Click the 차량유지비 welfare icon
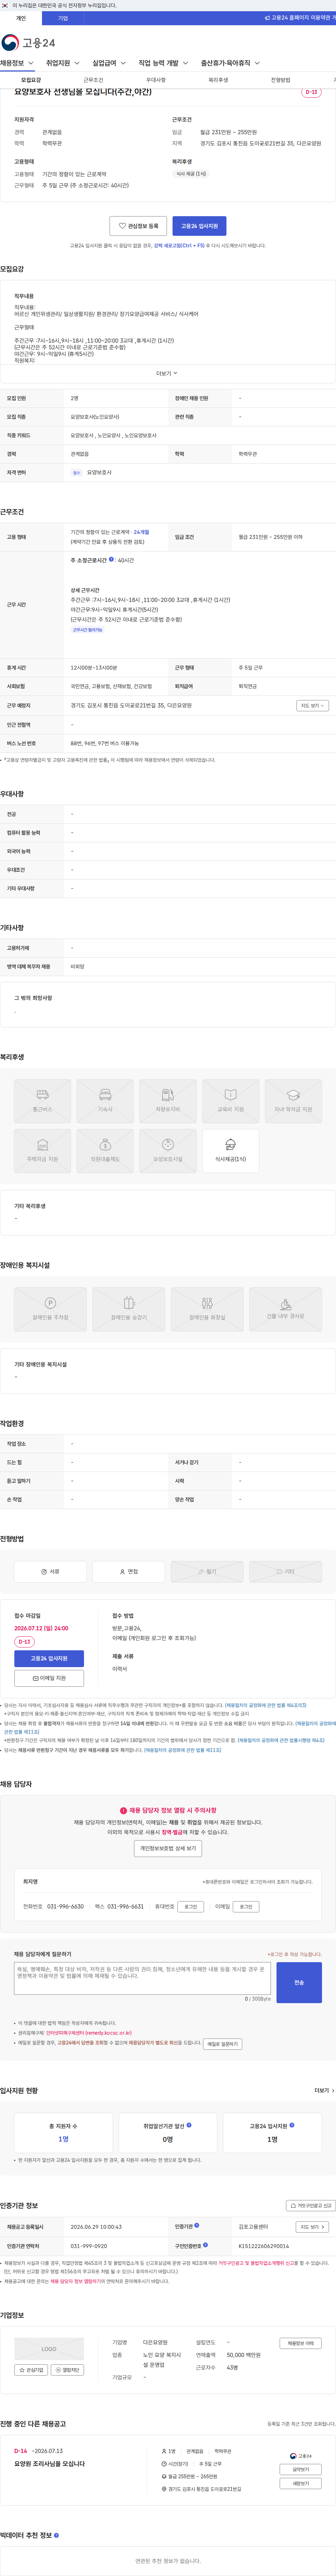This screenshot has height=2576, width=336. 168,1101
